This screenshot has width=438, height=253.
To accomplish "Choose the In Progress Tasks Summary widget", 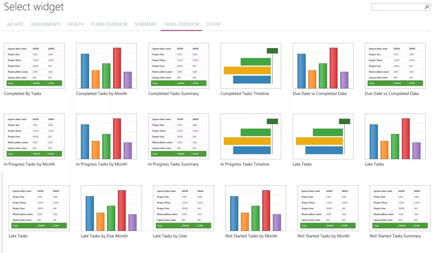I will (178, 136).
